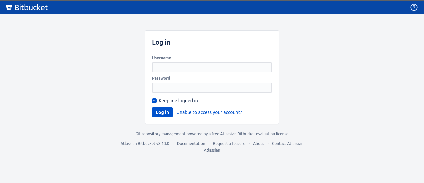Open "Unable to access your account?" link
The image size is (424, 183).
coord(209,112)
